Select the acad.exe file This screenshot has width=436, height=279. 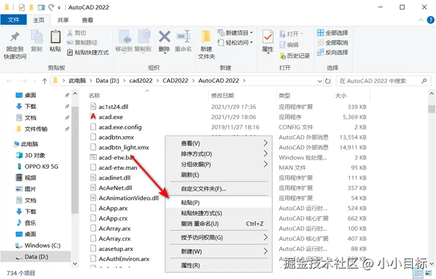coord(111,117)
